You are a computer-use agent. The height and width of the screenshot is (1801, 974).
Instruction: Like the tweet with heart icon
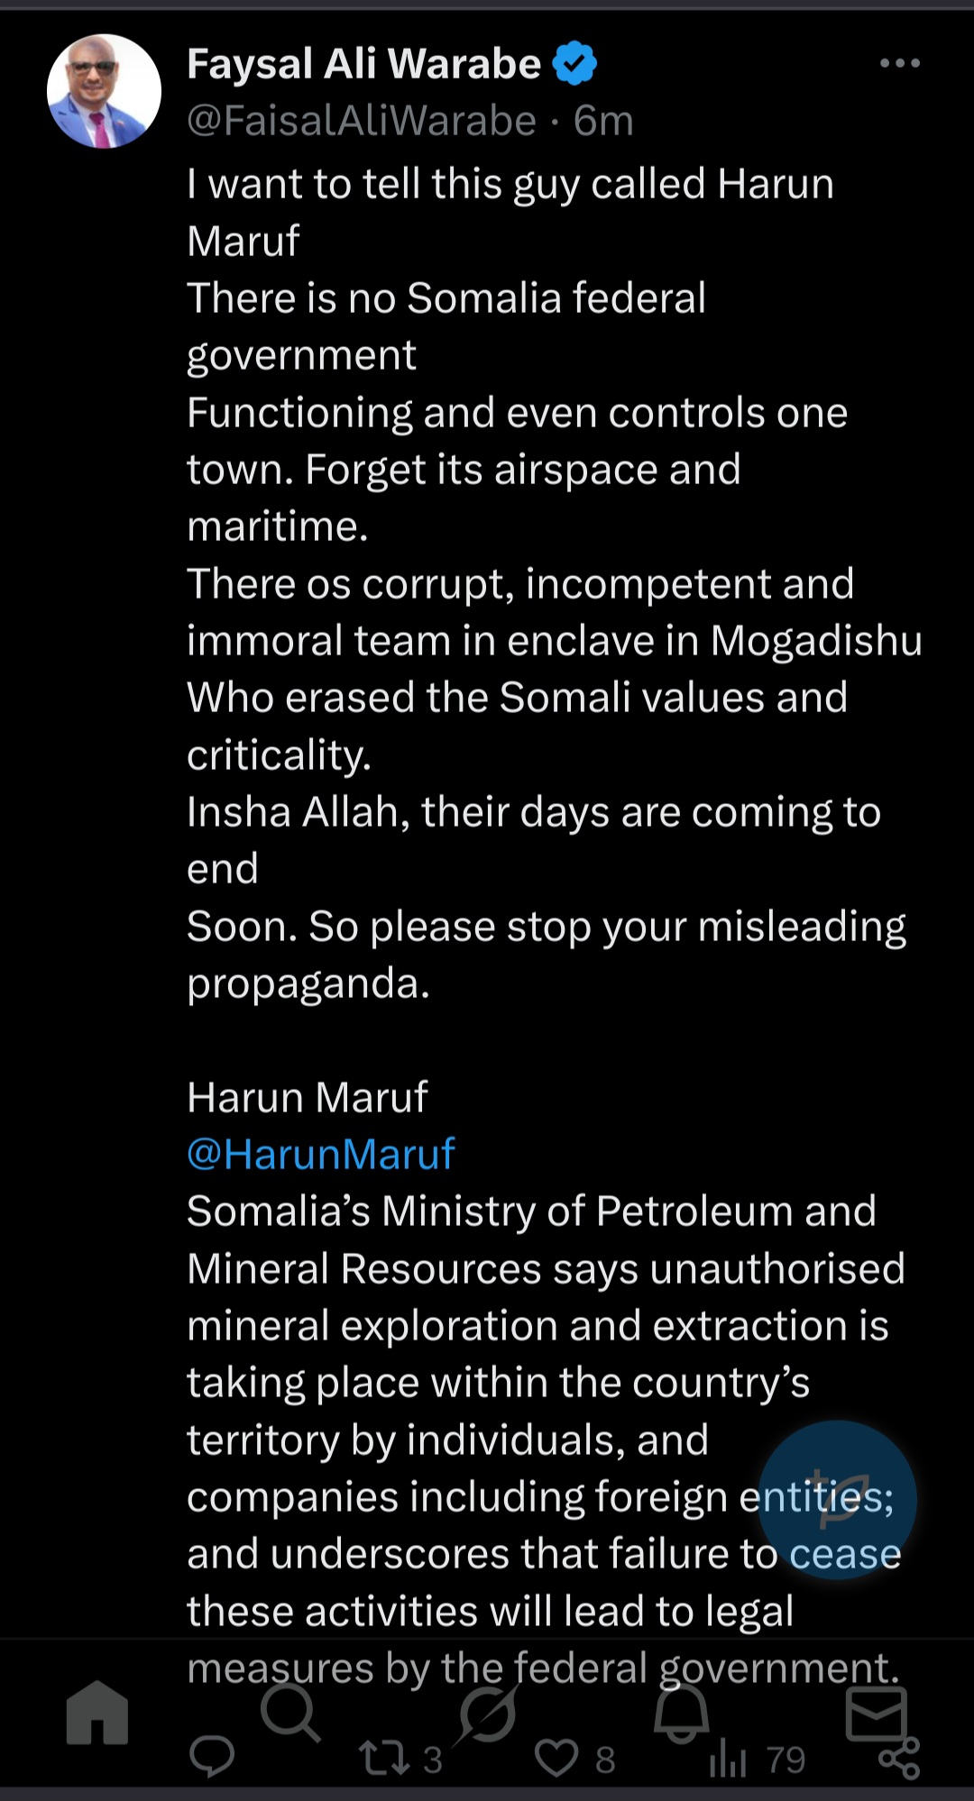coord(556,1759)
